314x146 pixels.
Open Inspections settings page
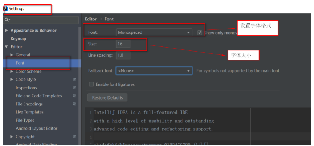[x=26, y=88]
